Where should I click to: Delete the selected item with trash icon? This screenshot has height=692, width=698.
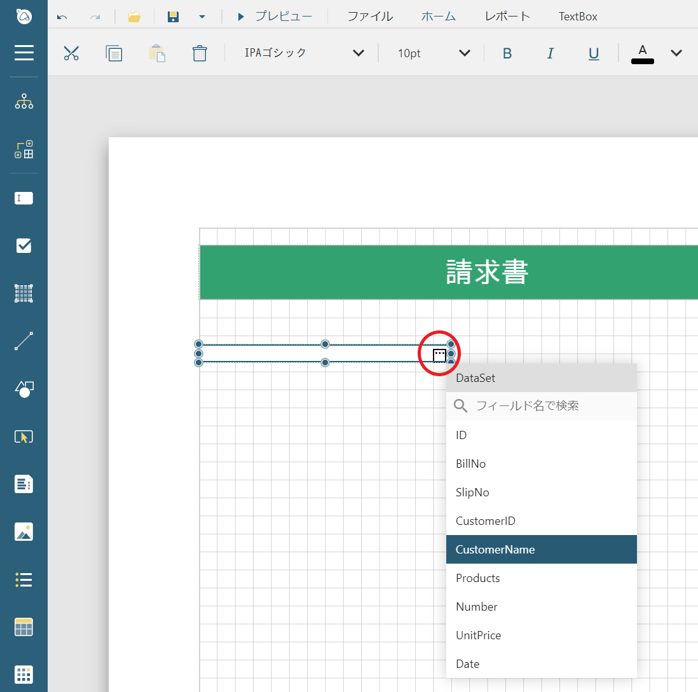(200, 53)
